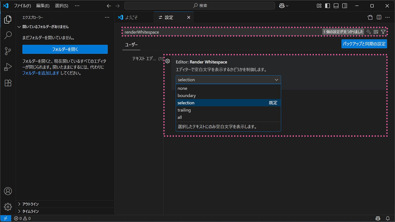Click フォルダーを追加します link
The image size is (395, 222).
tap(41, 73)
